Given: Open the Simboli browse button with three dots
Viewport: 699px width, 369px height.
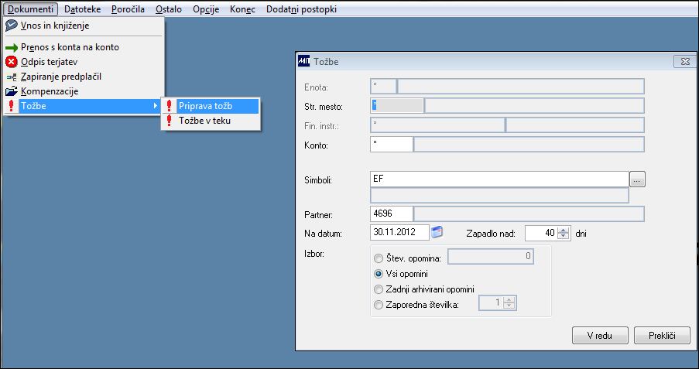Looking at the screenshot, I should click(638, 180).
